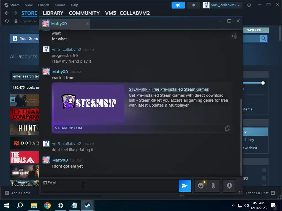Open the Windows notification center
The width and height of the screenshot is (282, 211).
point(273,206)
